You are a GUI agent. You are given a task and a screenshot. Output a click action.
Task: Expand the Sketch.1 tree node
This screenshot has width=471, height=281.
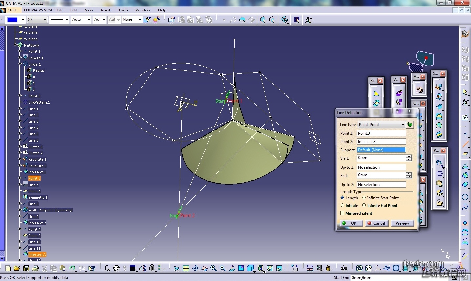(x=20, y=147)
